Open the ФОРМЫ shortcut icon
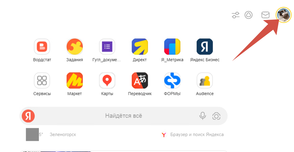This screenshot has height=152, width=294. tap(172, 80)
